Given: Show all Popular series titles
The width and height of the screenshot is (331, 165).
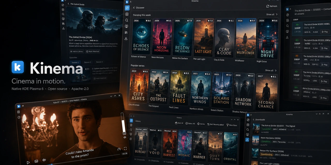Looking at the screenshot, I should tap(271, 70).
